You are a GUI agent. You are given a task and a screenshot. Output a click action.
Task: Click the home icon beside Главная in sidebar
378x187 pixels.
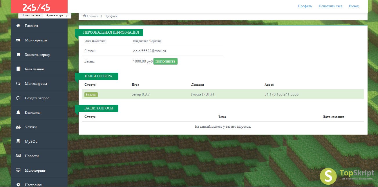click(18, 25)
